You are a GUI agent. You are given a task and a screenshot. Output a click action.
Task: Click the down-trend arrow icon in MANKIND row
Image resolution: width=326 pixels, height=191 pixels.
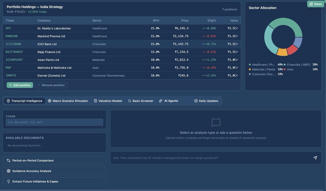(203, 36)
